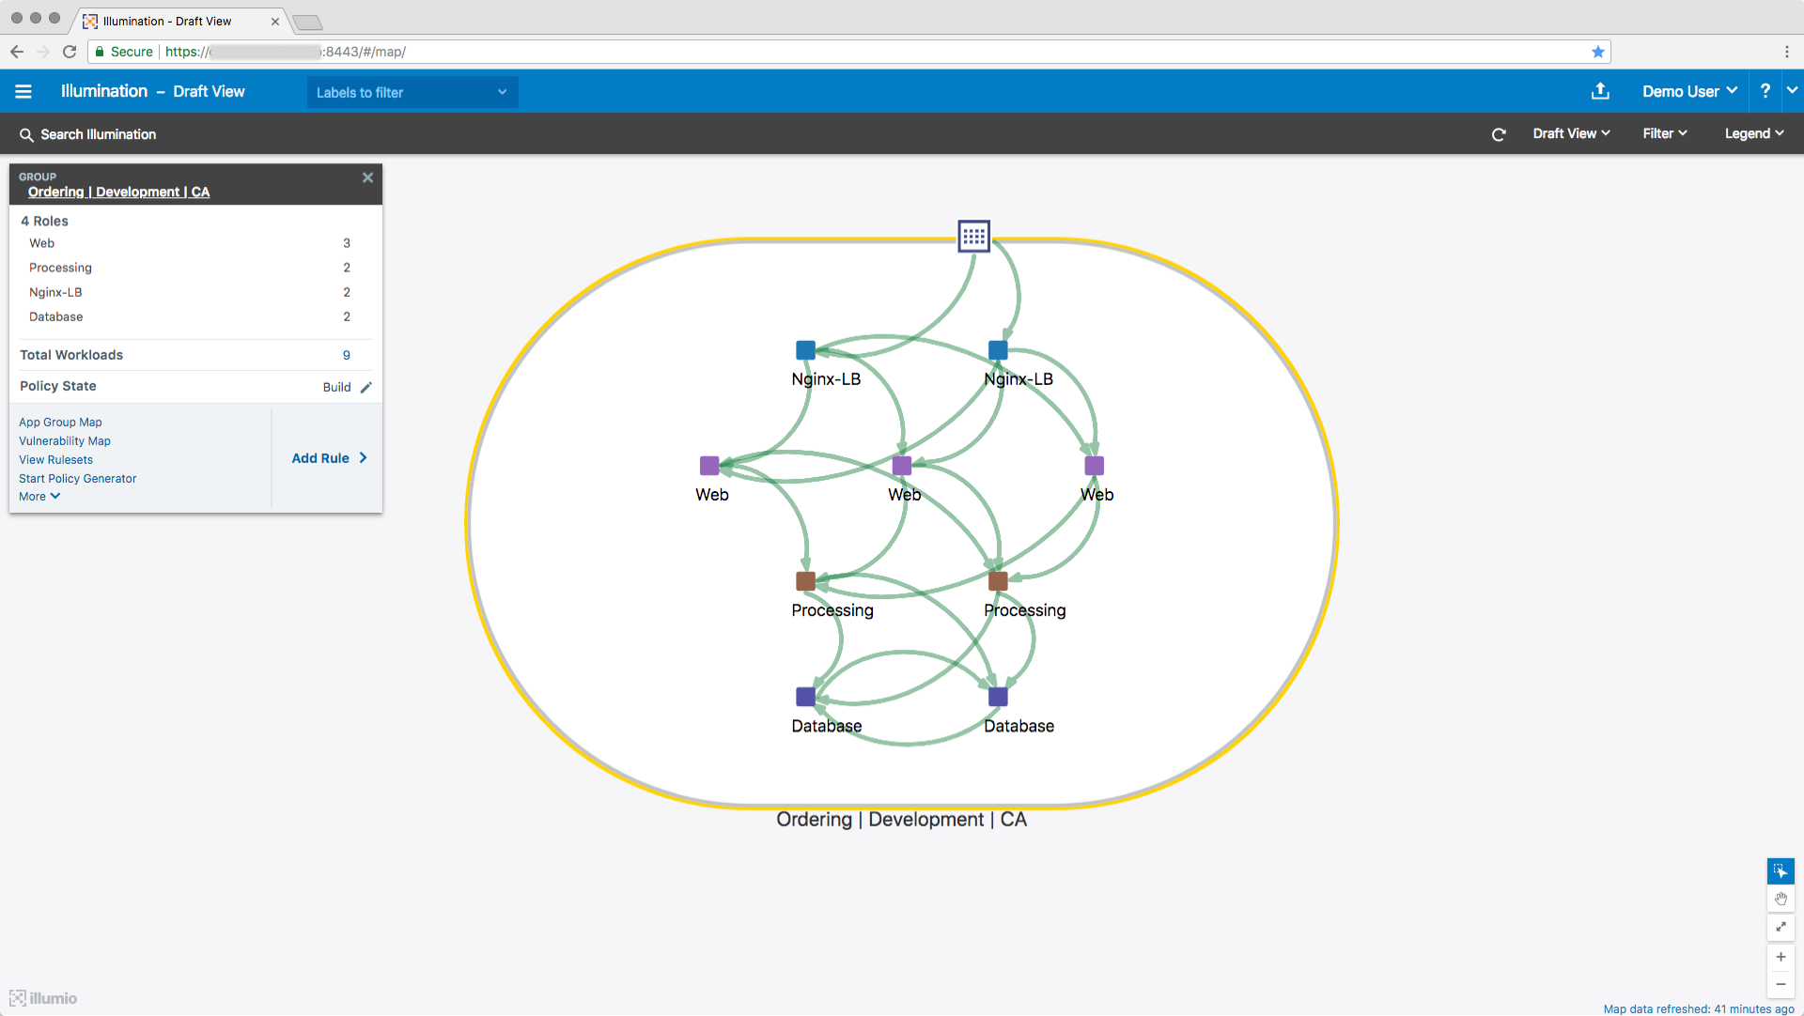
Task: Select the rightmost Web workload node
Action: 1094,466
